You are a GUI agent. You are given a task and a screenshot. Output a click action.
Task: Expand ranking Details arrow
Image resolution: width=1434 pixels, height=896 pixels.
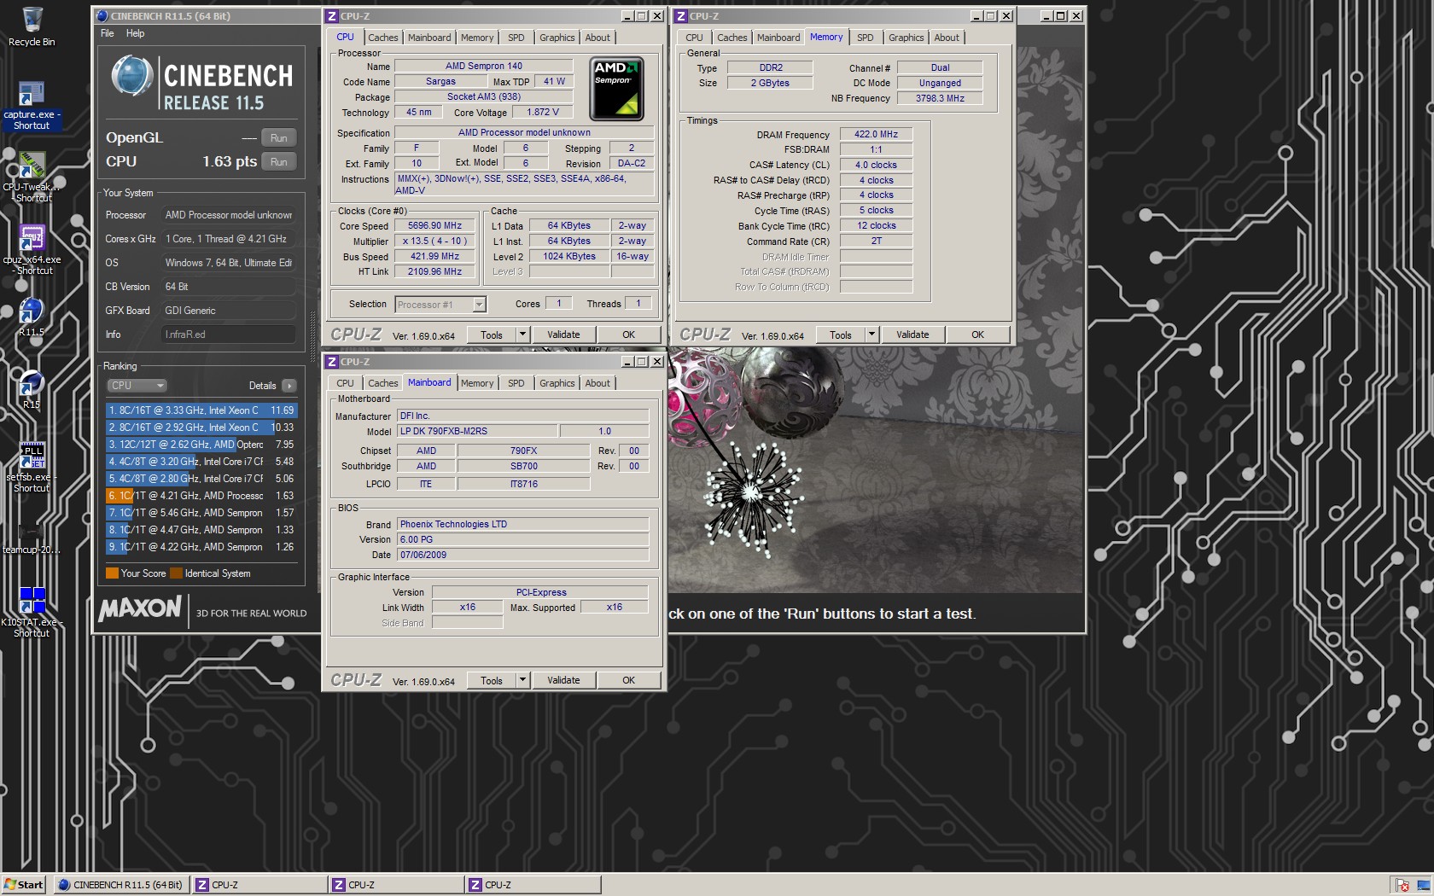pyautogui.click(x=289, y=386)
